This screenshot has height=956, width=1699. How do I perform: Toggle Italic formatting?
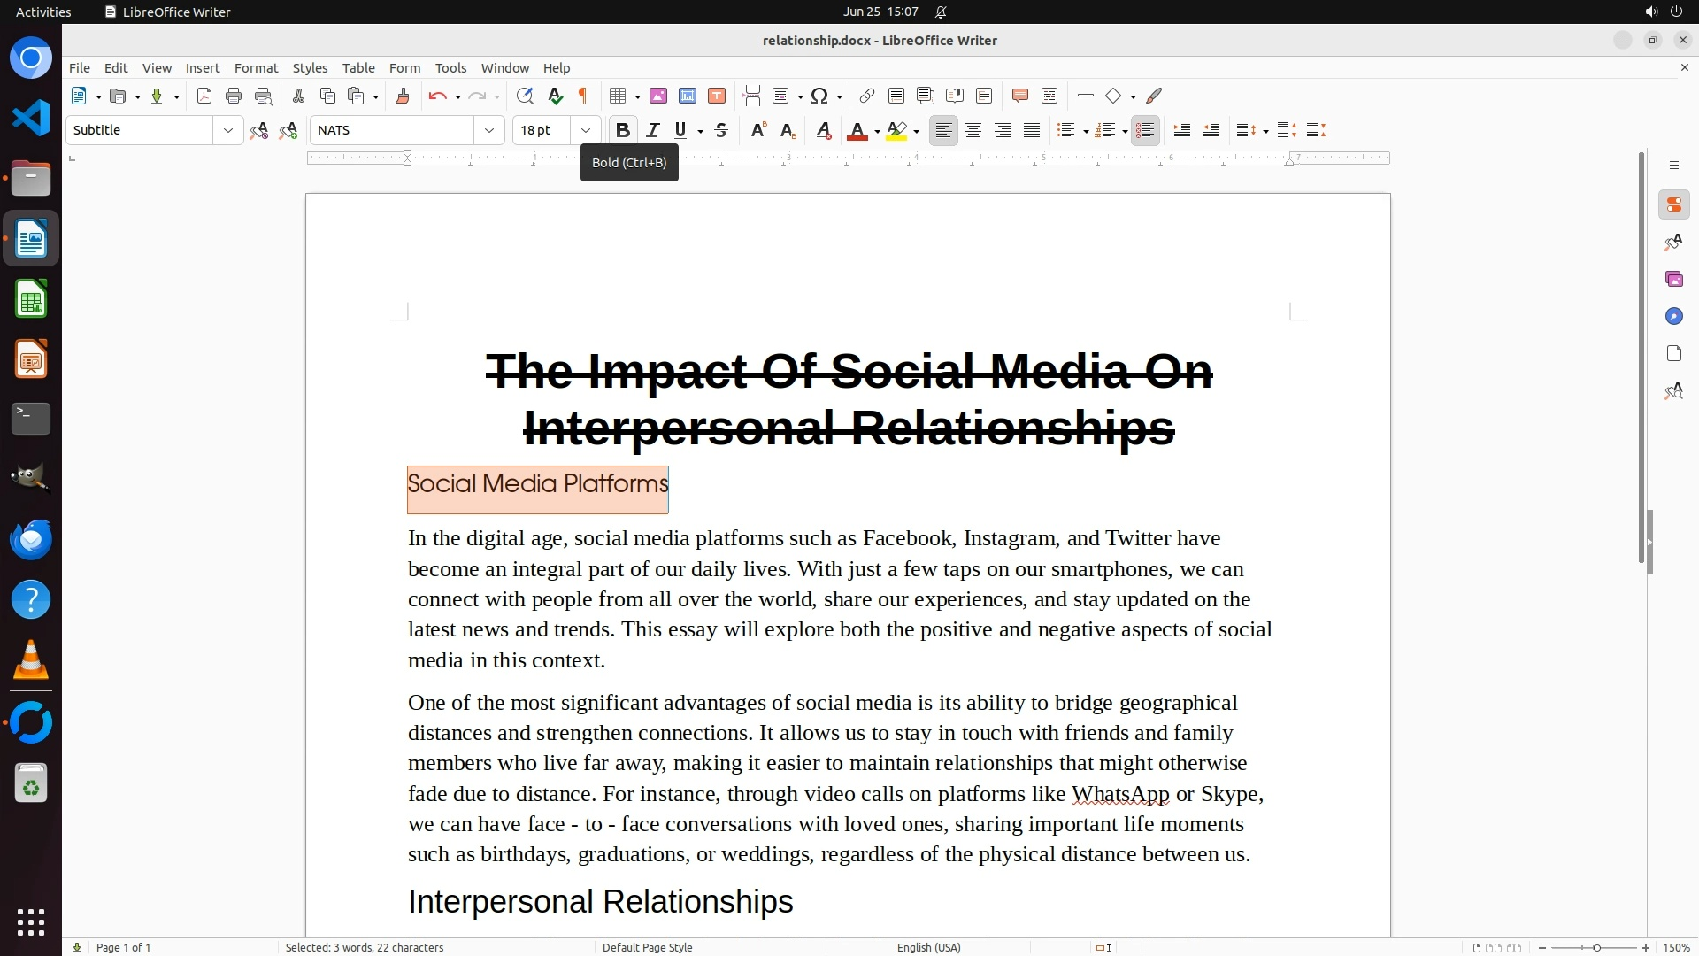point(652,131)
